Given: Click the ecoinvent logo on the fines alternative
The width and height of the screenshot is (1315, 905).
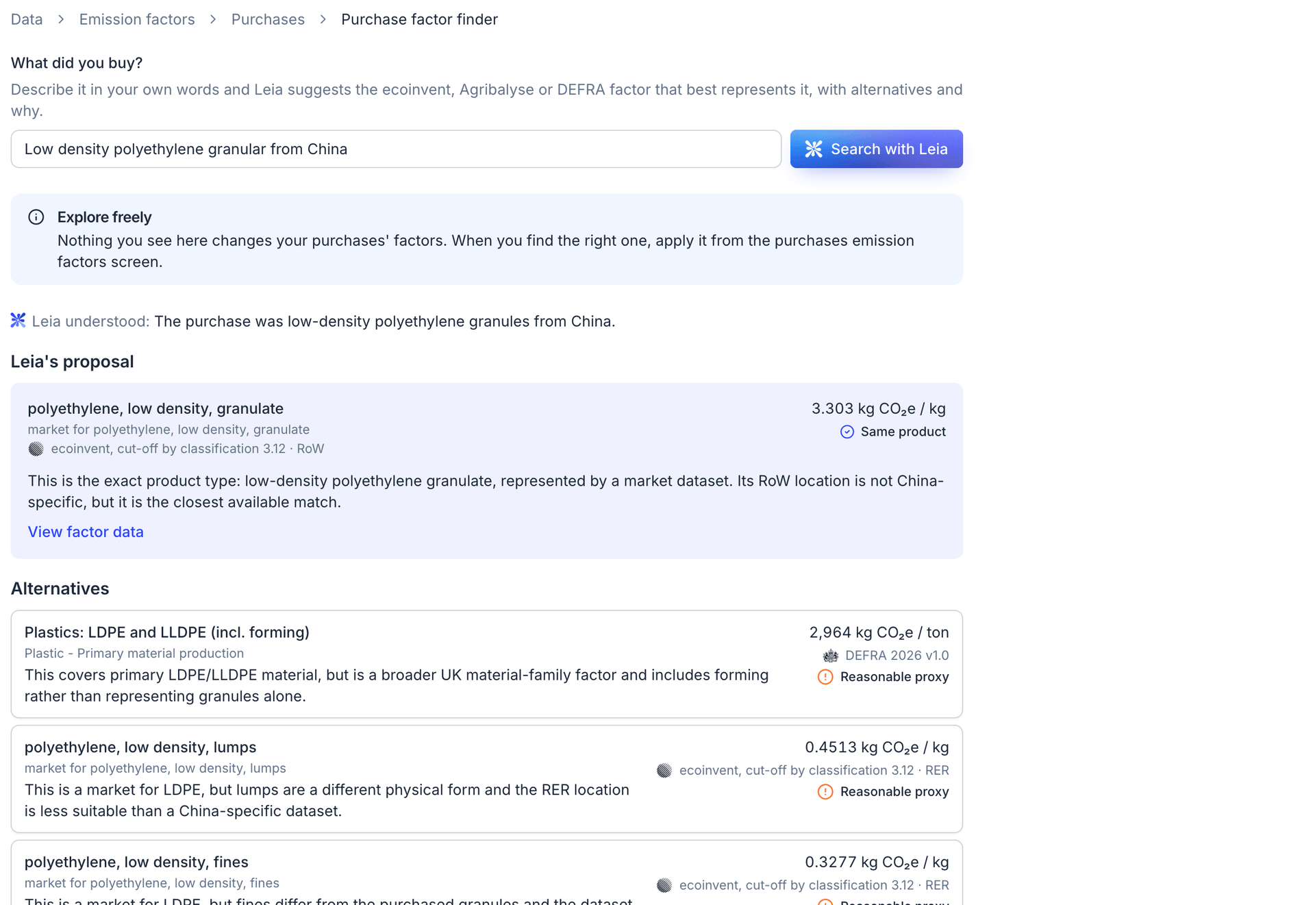Looking at the screenshot, I should [x=664, y=885].
